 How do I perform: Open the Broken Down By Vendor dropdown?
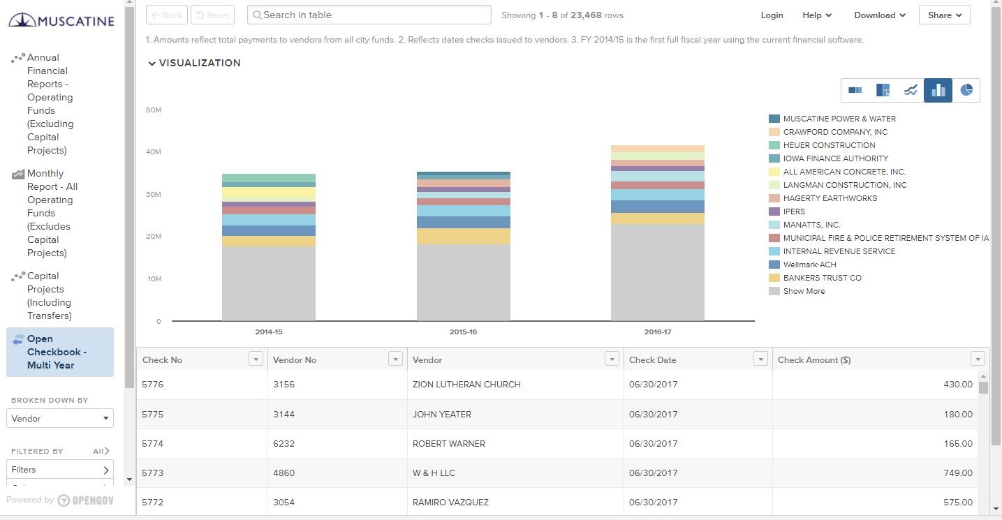59,417
